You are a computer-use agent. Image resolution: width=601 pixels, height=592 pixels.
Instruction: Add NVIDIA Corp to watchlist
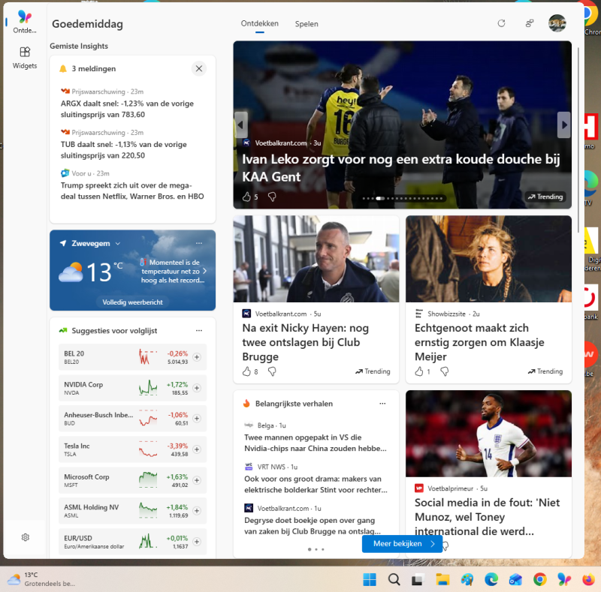(x=197, y=388)
